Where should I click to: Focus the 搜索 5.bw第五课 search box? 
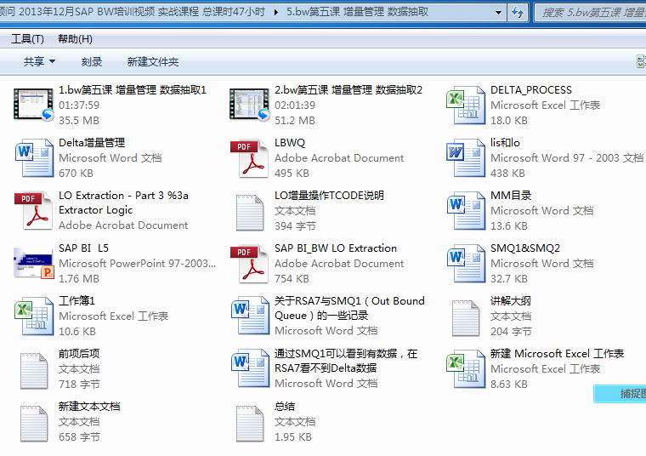coord(591,13)
